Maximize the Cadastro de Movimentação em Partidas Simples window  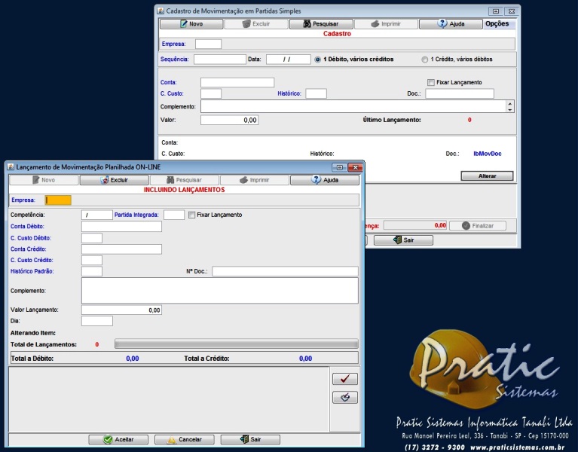click(496, 11)
